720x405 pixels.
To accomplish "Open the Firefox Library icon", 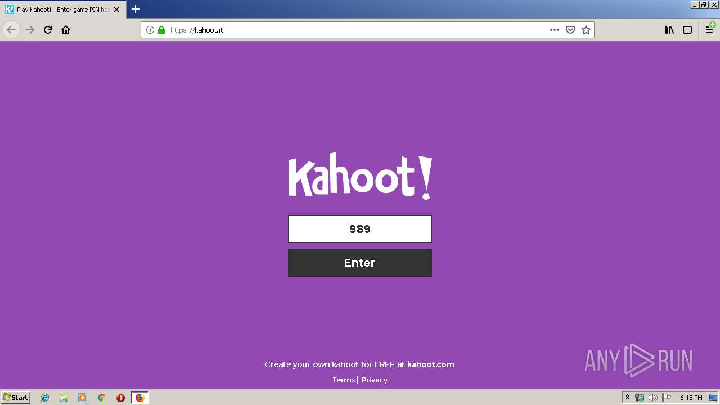I will pyautogui.click(x=669, y=30).
